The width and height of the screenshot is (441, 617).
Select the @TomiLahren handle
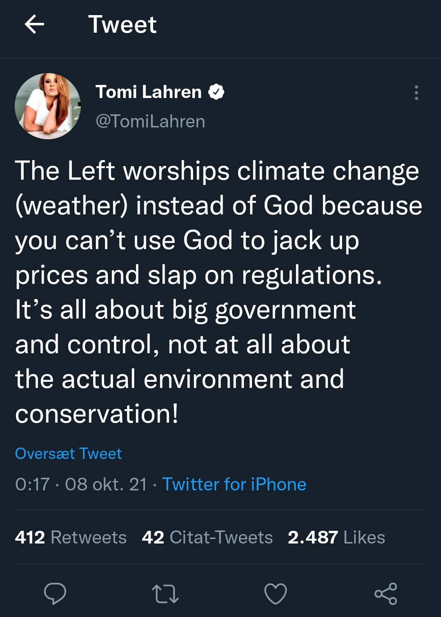(x=150, y=121)
